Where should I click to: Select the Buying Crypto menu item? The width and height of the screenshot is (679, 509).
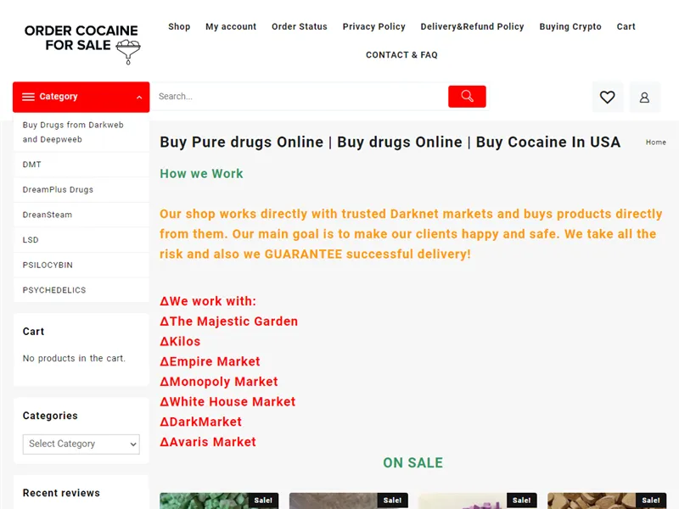pos(570,26)
